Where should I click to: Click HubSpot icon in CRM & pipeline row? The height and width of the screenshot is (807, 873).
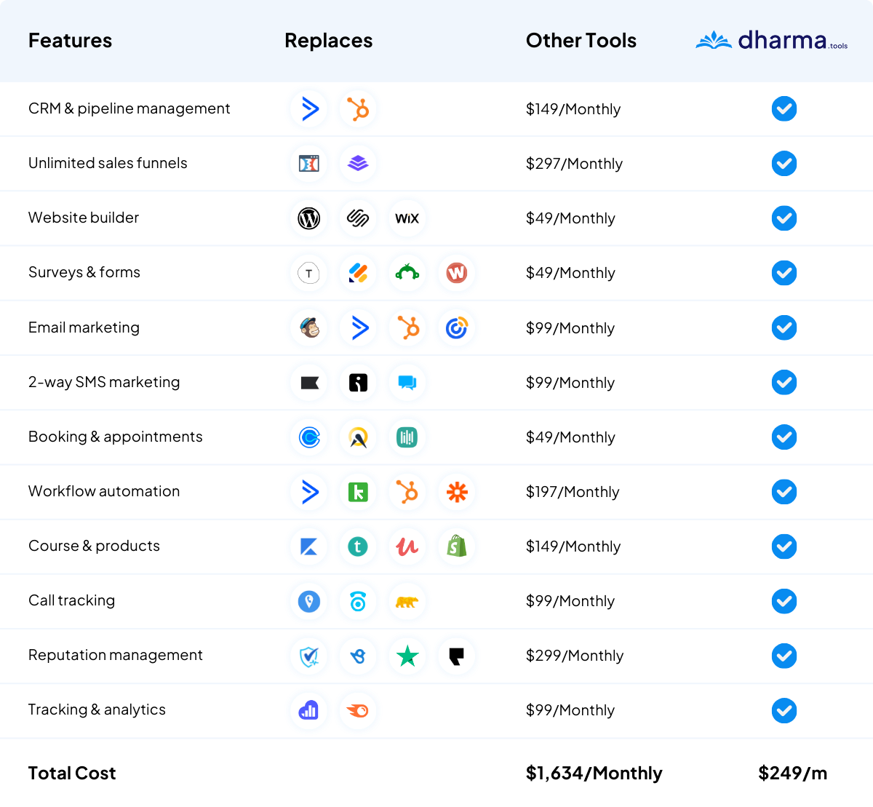(x=358, y=109)
